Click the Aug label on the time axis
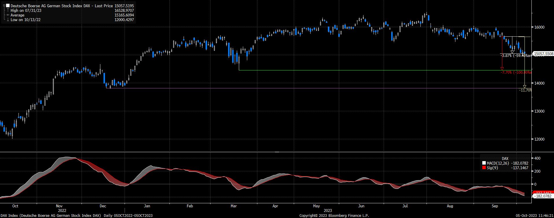 pos(450,206)
